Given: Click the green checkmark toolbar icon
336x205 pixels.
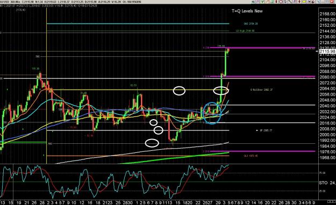Looking at the screenshot, I should pos(262,2).
